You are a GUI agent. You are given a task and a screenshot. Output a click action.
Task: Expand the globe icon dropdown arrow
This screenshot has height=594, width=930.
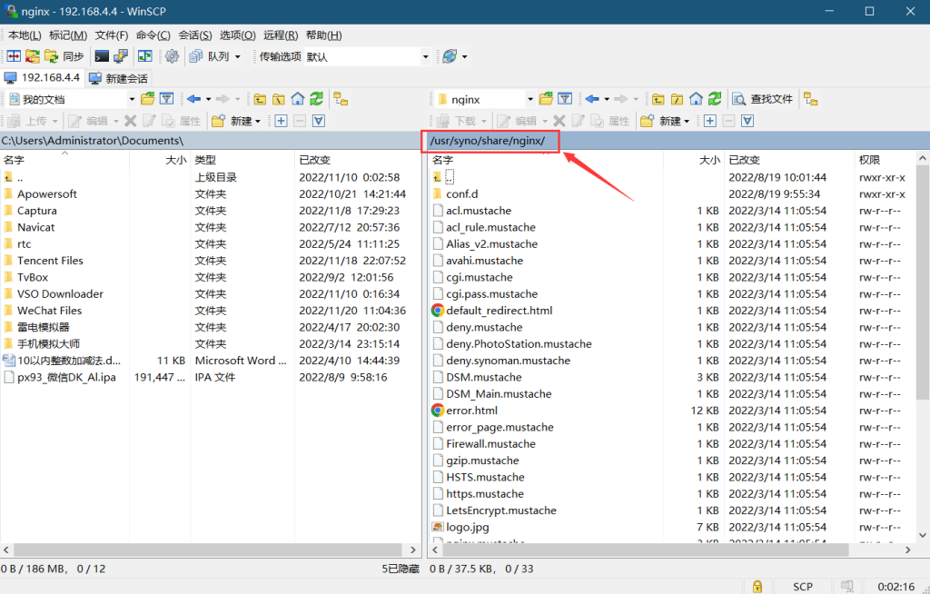tap(464, 57)
